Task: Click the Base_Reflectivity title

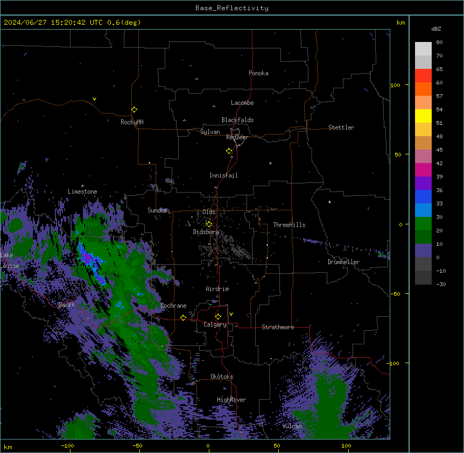Action: click(x=232, y=8)
